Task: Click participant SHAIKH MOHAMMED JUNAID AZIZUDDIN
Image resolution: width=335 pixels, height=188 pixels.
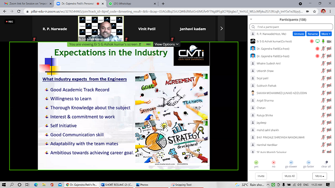Action: pos(282,93)
